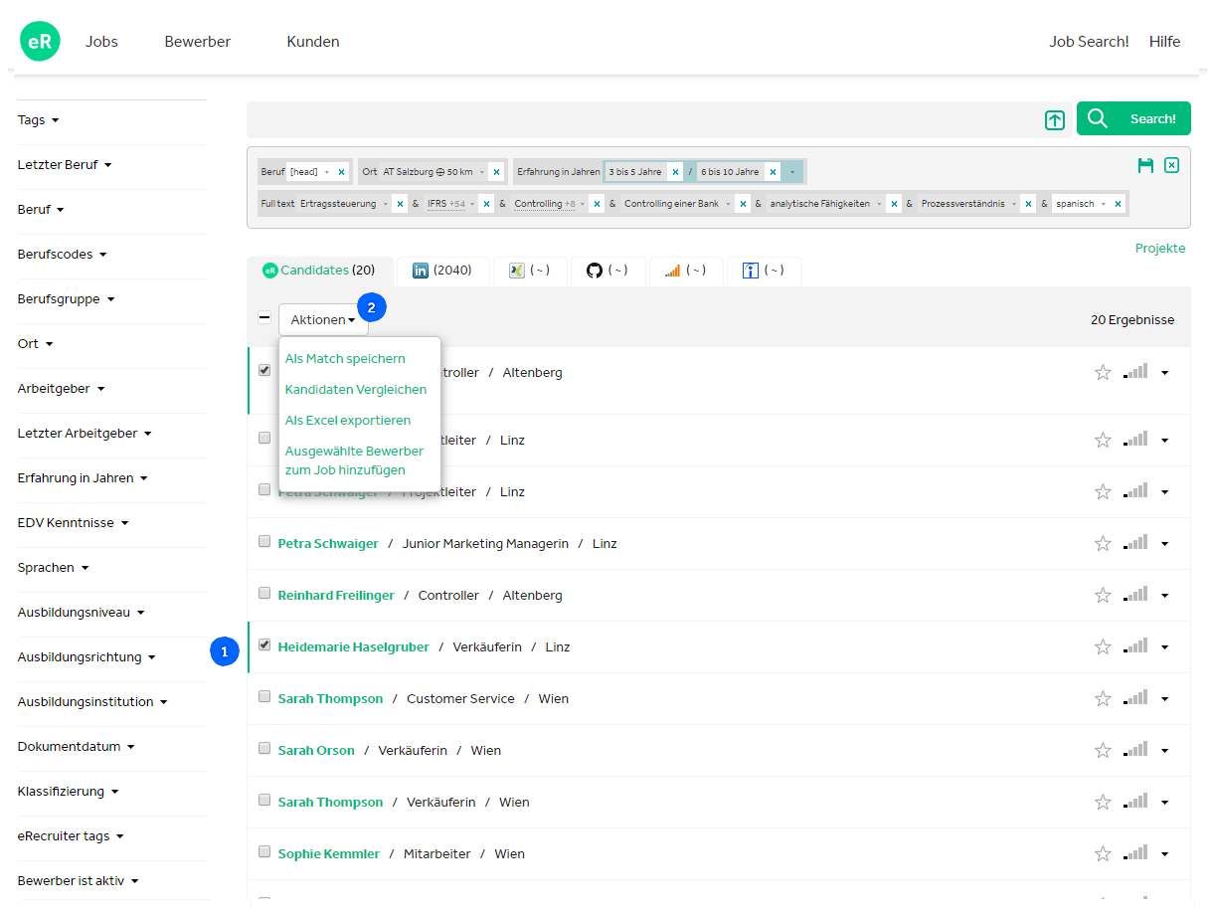The height and width of the screenshot is (915, 1213).
Task: Open the GitHub results tab
Action: click(607, 271)
